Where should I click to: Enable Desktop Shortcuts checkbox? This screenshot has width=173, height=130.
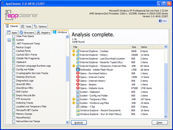coord(14,77)
